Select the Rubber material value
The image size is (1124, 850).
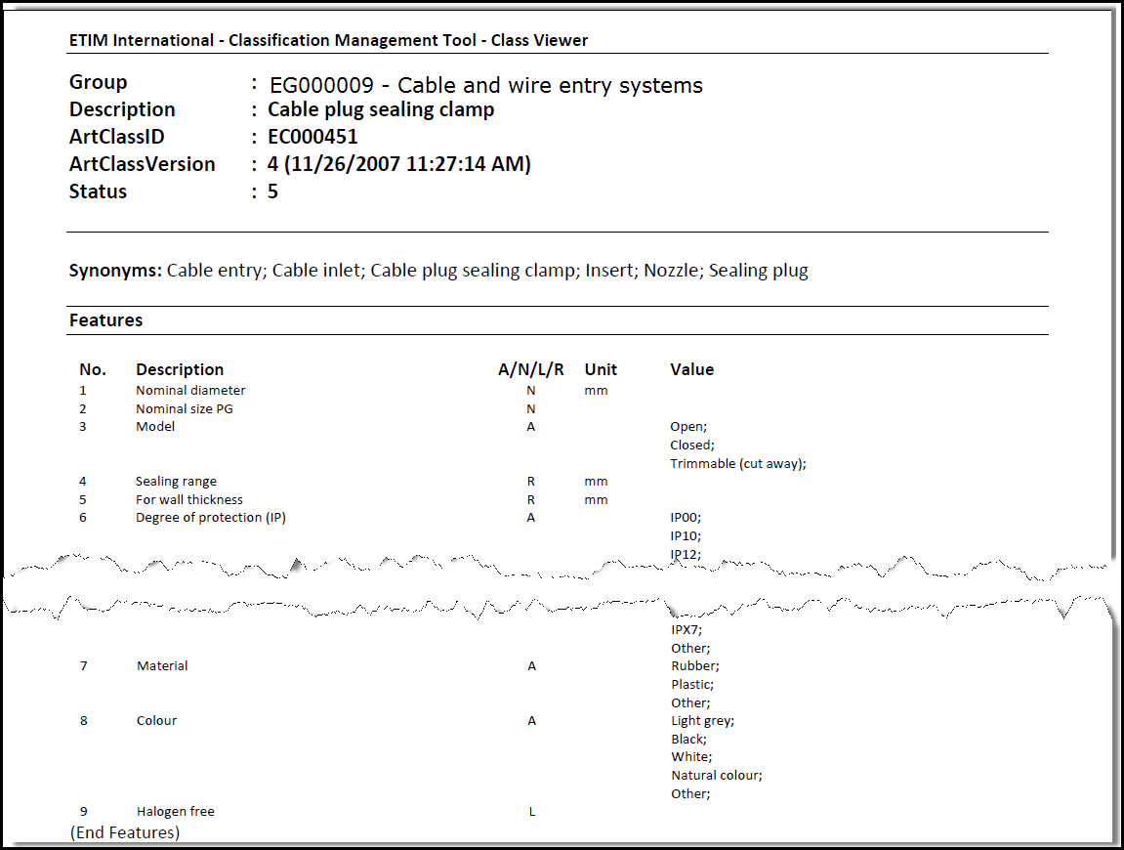tap(694, 666)
